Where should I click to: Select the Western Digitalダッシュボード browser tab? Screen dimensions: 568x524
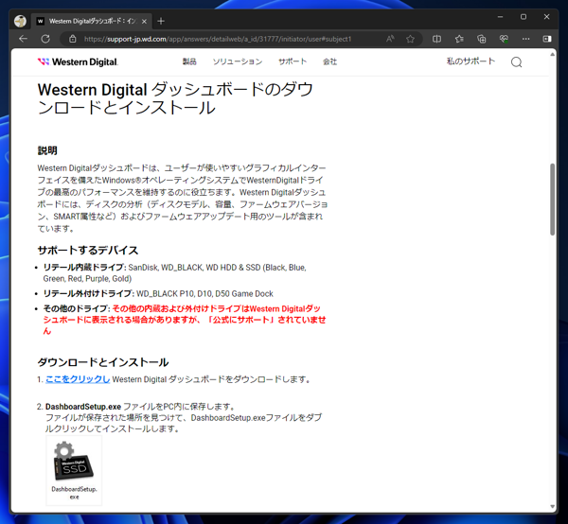click(x=93, y=22)
